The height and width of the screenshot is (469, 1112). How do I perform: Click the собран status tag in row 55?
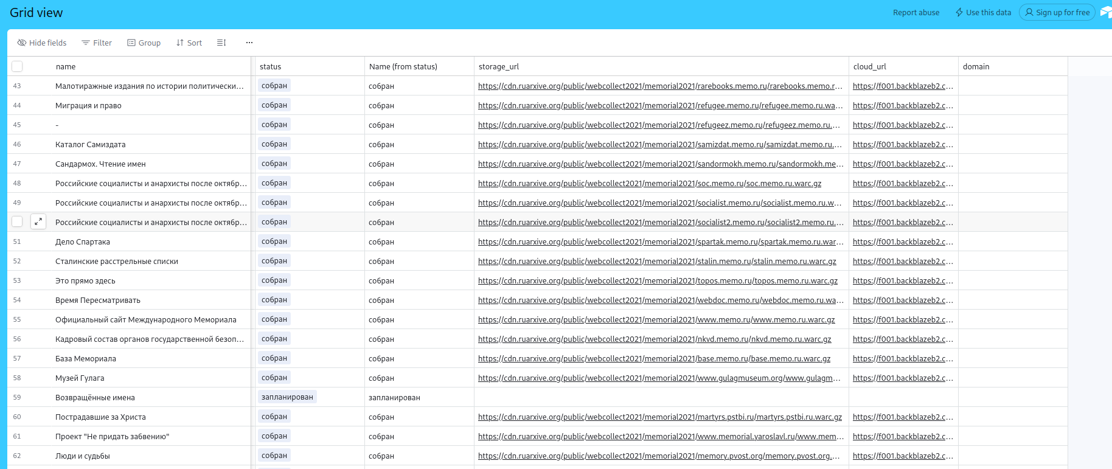tap(274, 319)
